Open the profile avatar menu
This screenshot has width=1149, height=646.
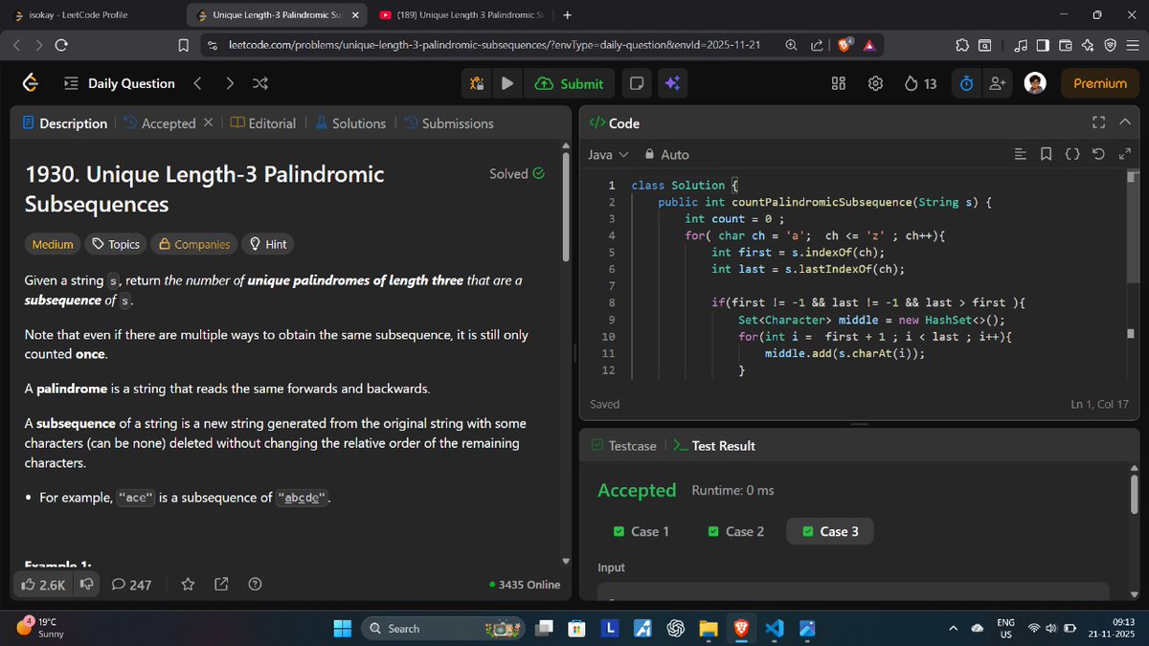pos(1035,83)
